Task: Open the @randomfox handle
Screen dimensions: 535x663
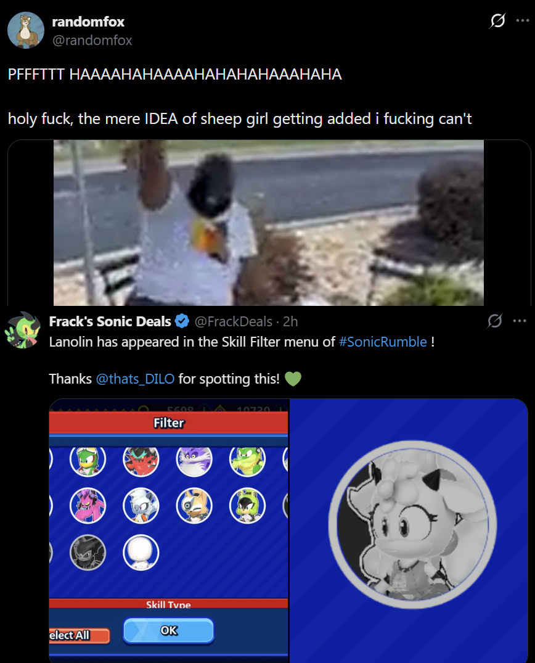Action: coord(92,40)
